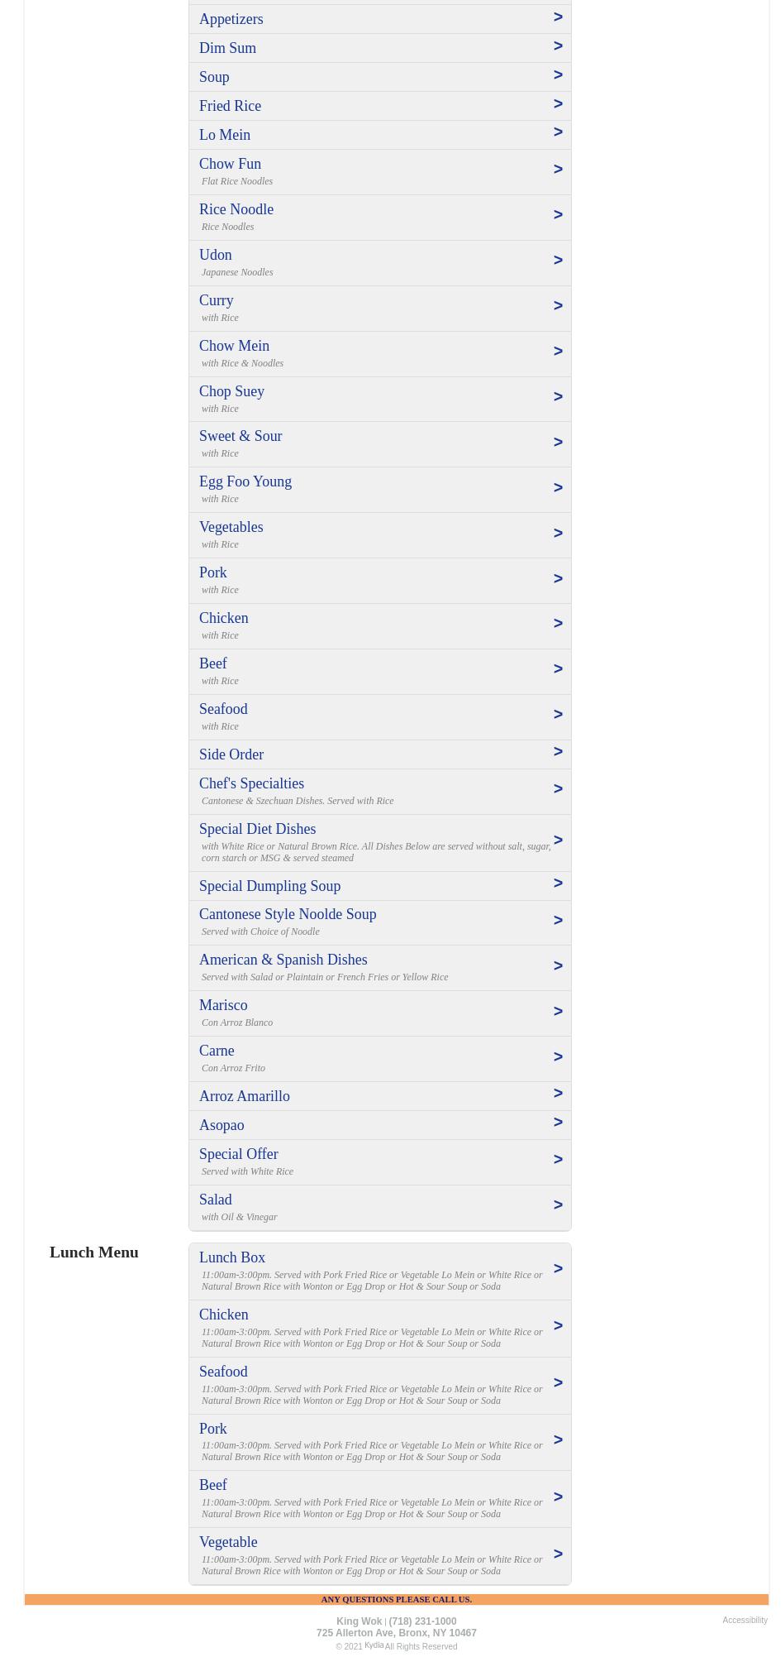Screen dimensions: 781x1657
Task: Open Chef's Specialties section
Action: coord(251,783)
